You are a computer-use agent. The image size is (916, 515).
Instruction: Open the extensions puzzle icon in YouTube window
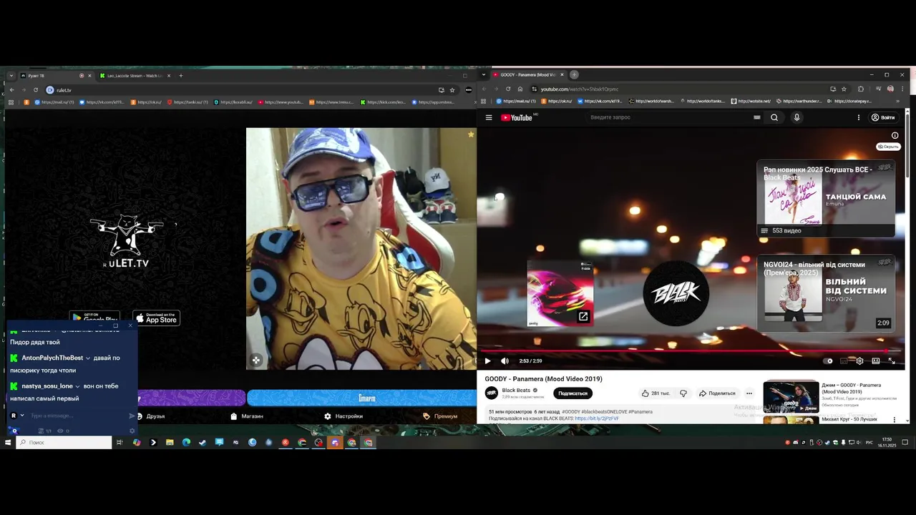[861, 89]
